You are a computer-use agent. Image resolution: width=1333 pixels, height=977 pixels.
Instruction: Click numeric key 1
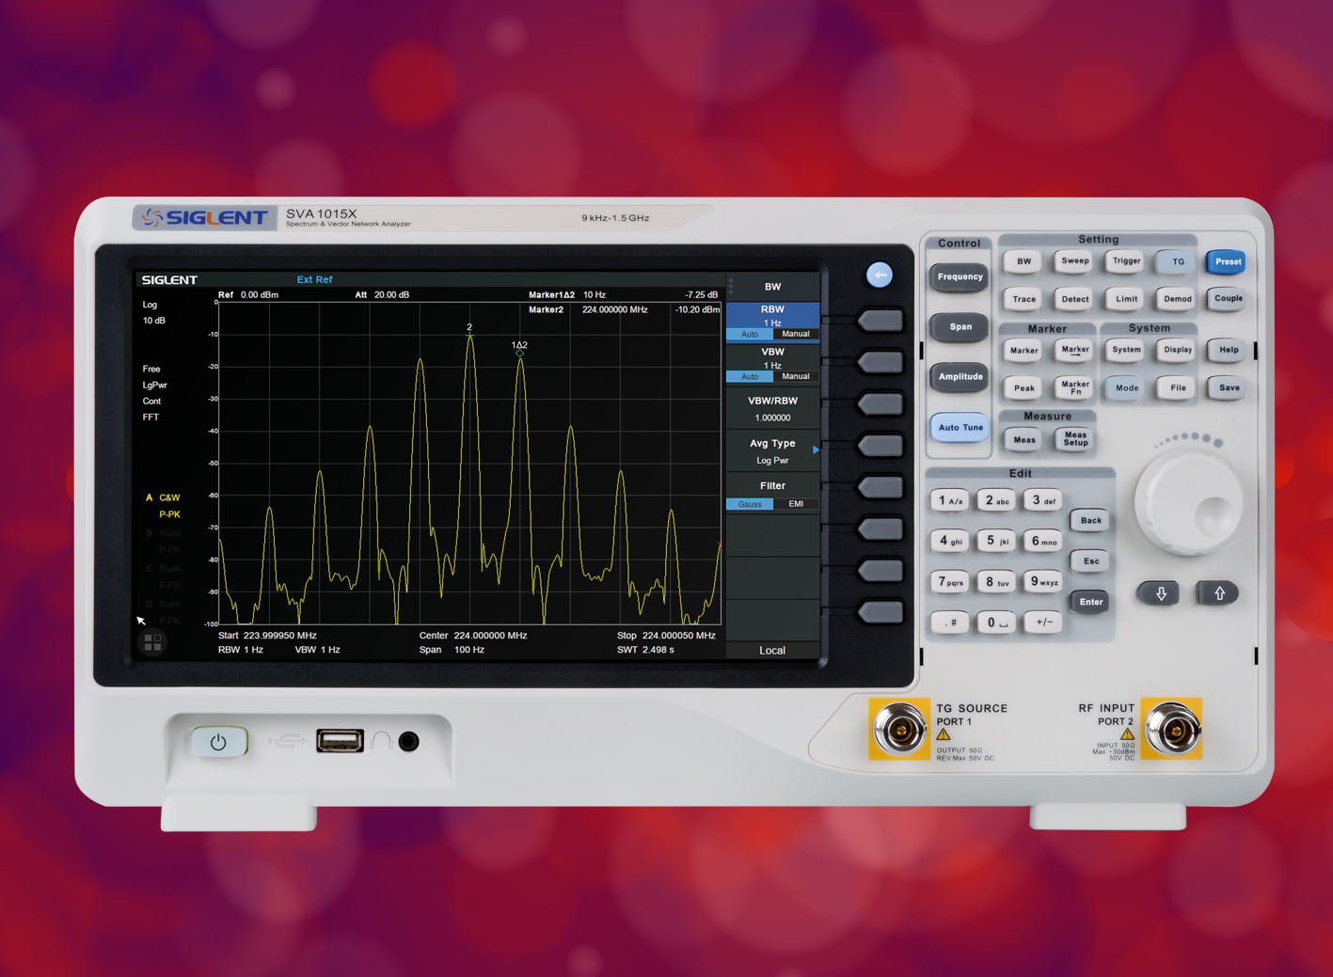(950, 501)
